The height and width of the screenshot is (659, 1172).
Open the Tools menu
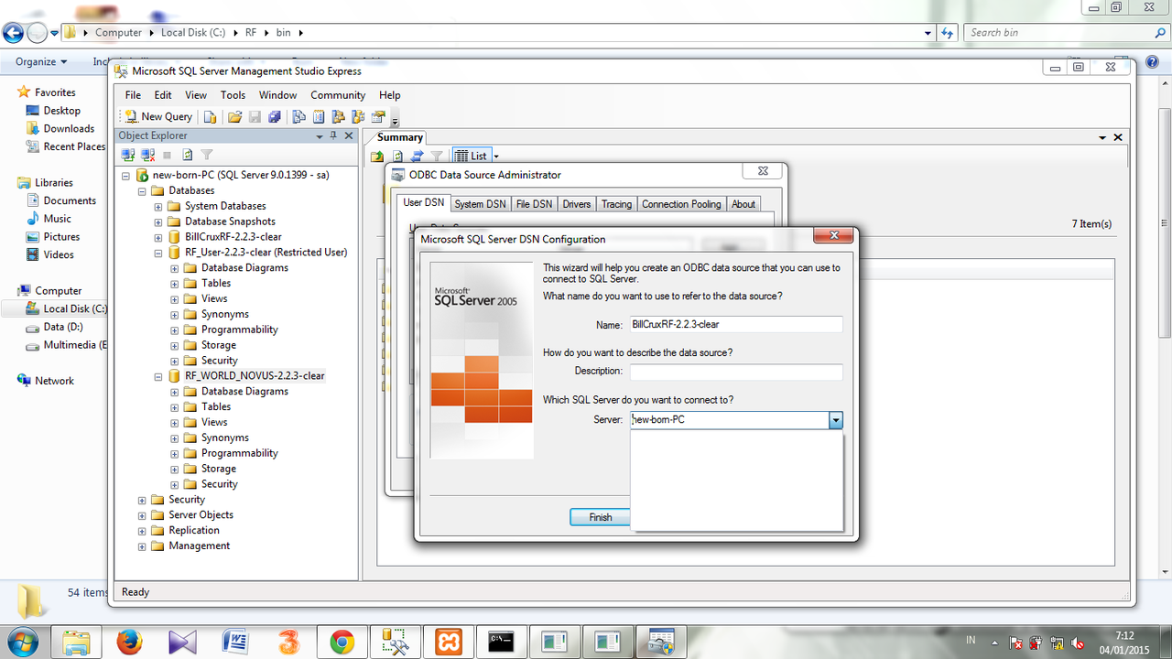(x=233, y=95)
